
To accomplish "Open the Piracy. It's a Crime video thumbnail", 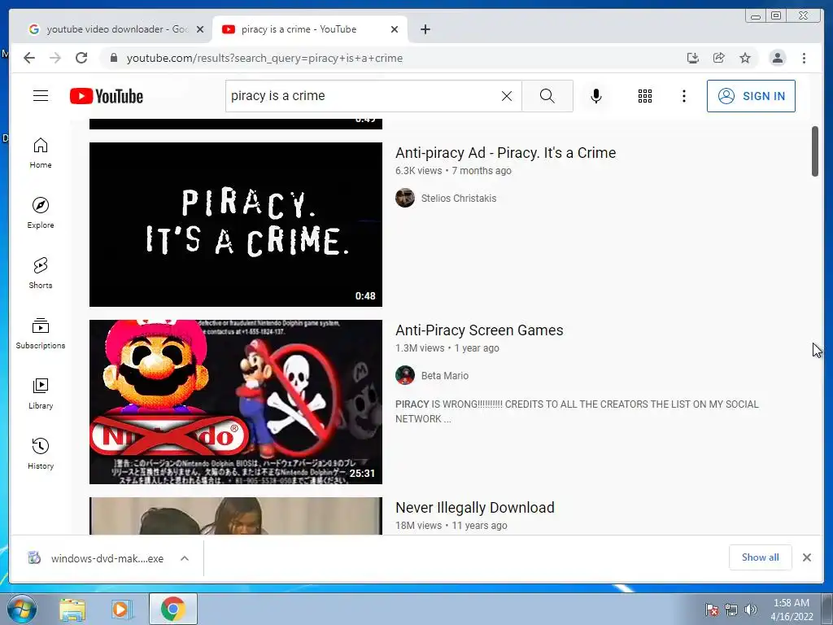I will point(236,225).
